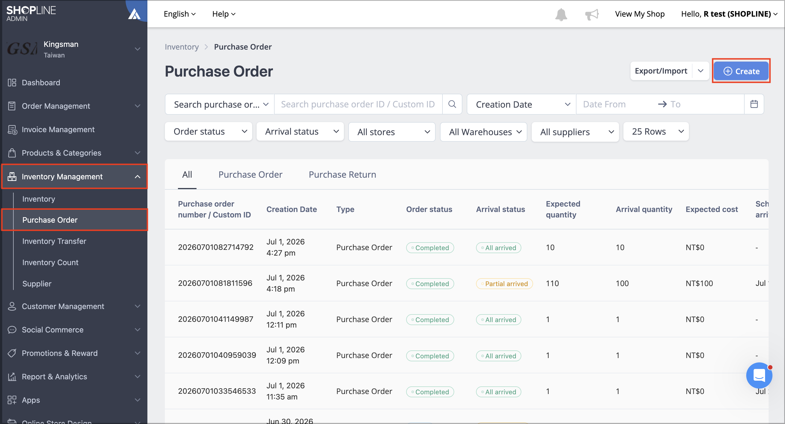785x424 pixels.
Task: Open the All suppliers filter
Action: pos(575,132)
